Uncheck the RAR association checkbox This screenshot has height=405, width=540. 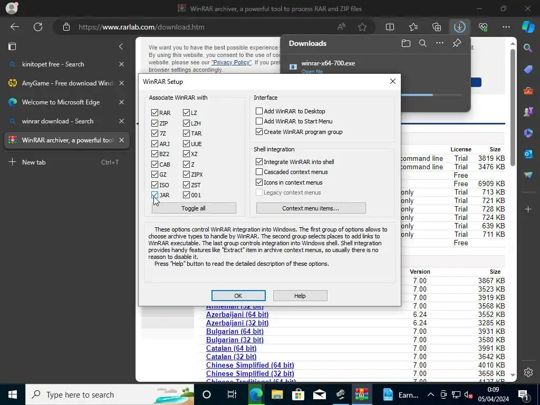155,113
